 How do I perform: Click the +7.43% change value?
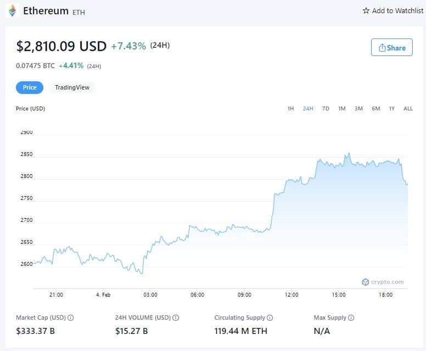pyautogui.click(x=128, y=46)
